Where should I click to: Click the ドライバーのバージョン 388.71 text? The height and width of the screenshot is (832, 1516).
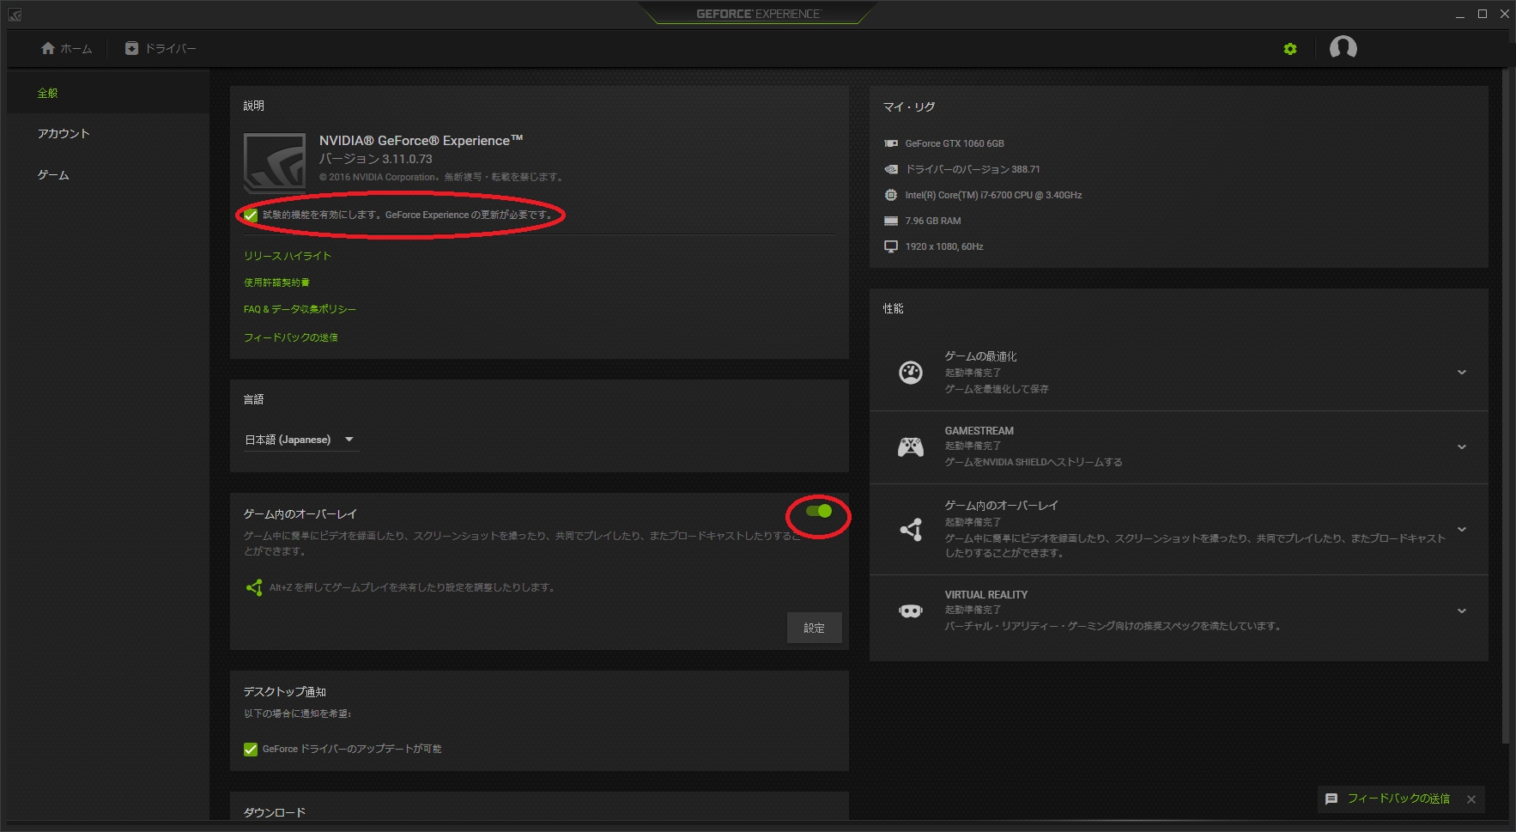973,170
